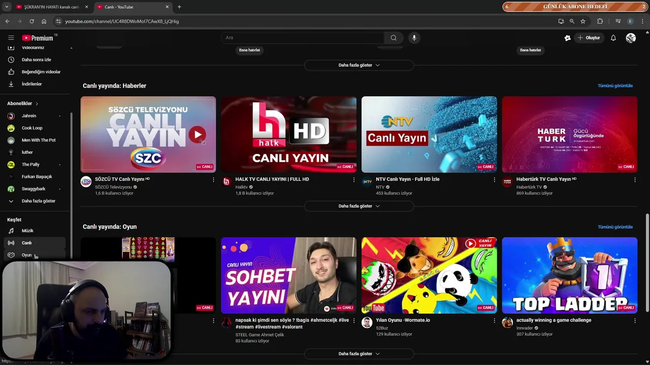Viewport: 650px width, 365px height.
Task: Close the Canlı - YouTube tab
Action: (x=167, y=7)
